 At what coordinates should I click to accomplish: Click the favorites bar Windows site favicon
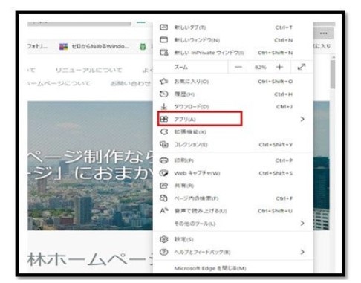pyautogui.click(x=64, y=46)
